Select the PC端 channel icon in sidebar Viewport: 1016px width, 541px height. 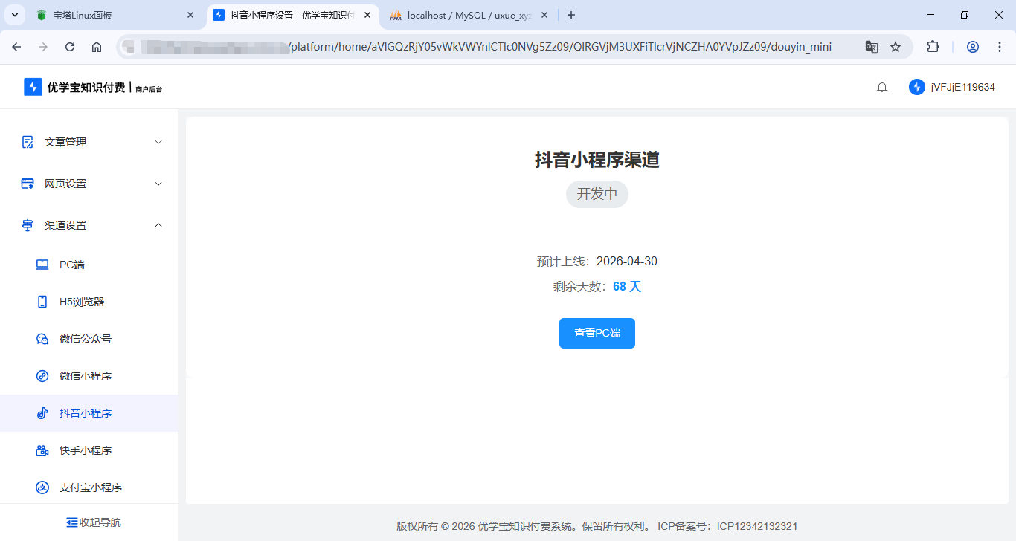pos(42,264)
